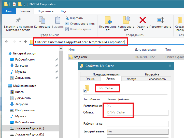Click the Рабочая папка input field
This screenshot has height=138, width=184.
tap(137, 124)
